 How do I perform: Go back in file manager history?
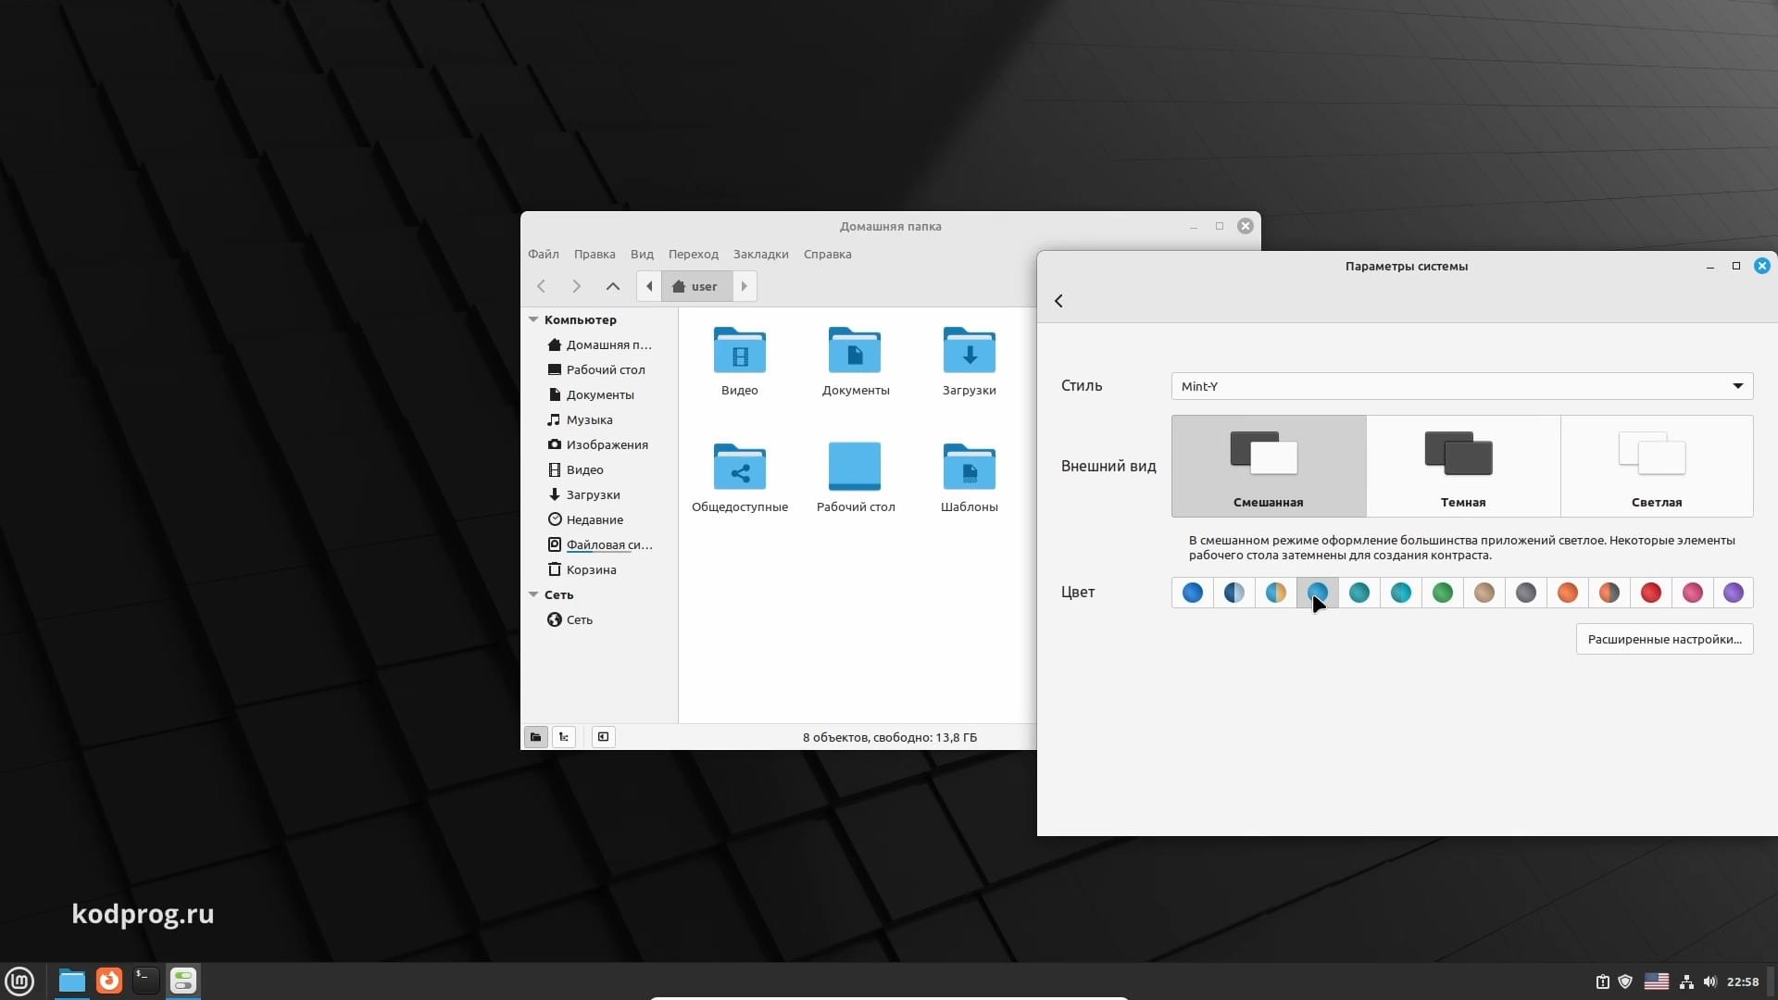point(542,286)
